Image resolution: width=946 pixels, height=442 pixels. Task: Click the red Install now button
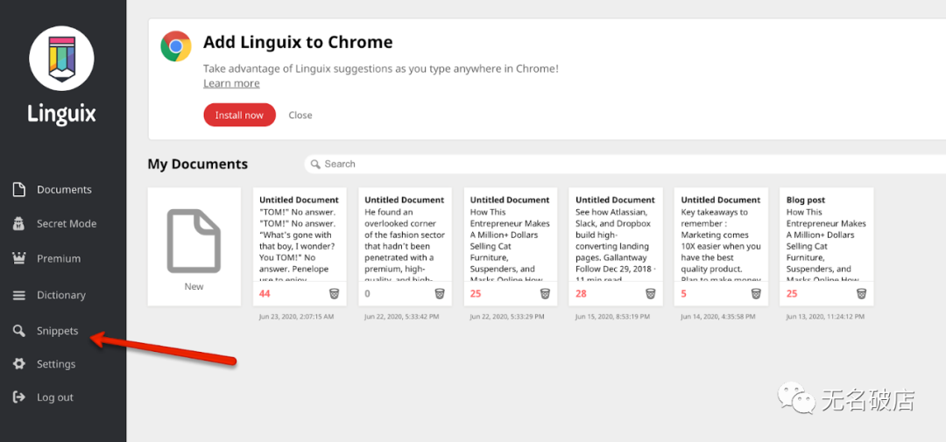click(239, 115)
